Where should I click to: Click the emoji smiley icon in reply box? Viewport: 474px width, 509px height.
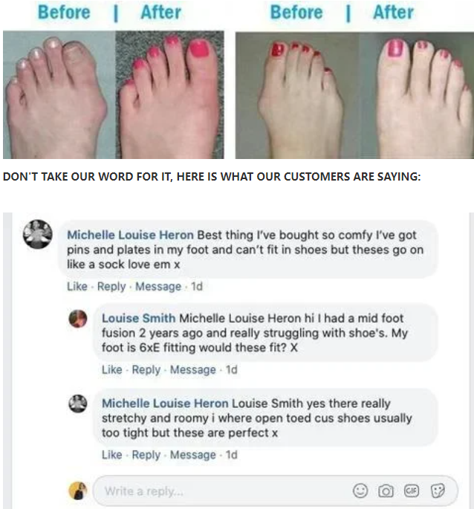360,490
